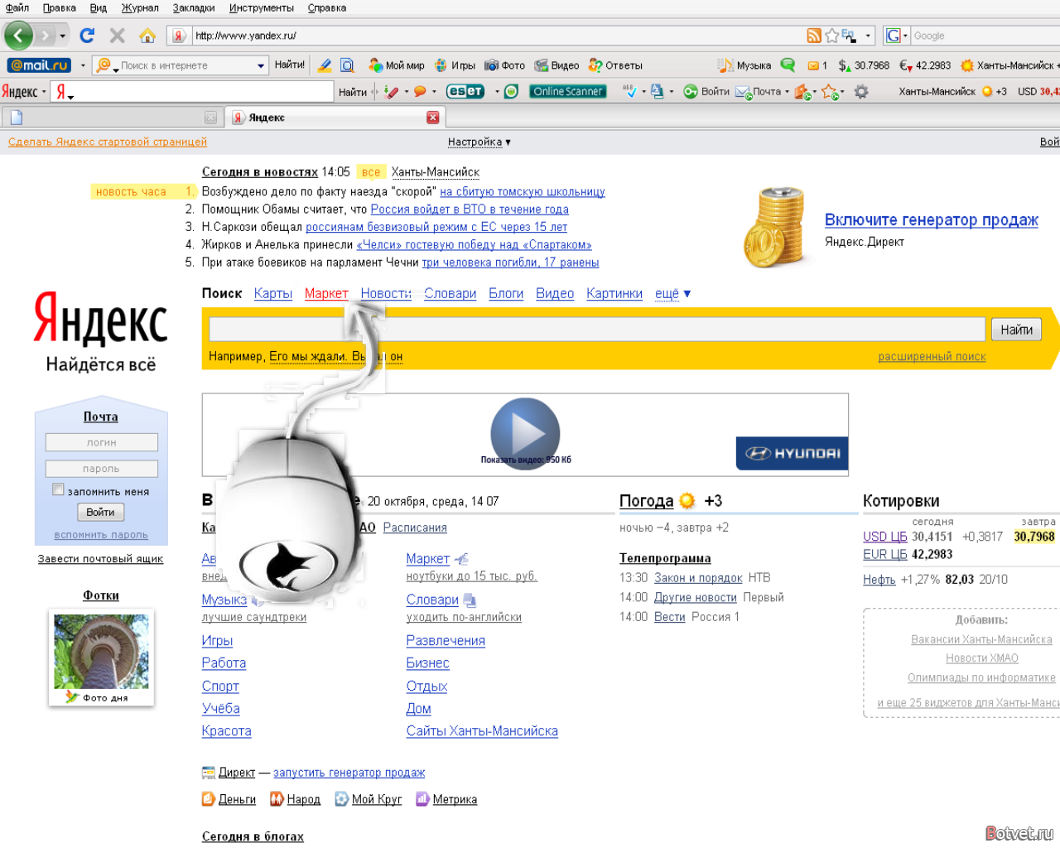Open Включите генератор продаж ad link
This screenshot has height=848, width=1060.
click(x=931, y=219)
